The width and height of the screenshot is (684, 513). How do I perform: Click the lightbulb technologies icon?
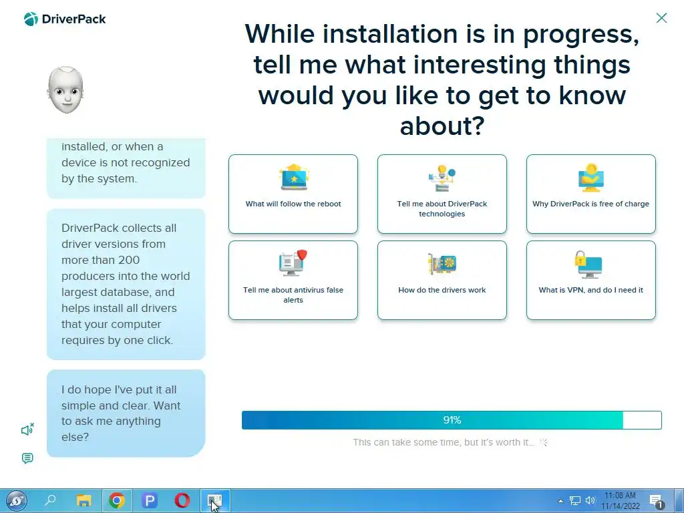(x=442, y=178)
